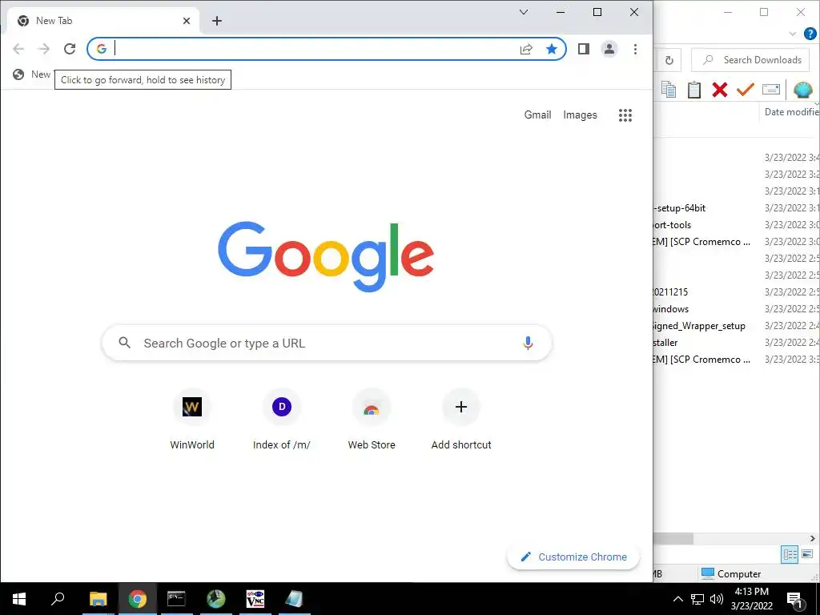Open Chrome side panel icon
The width and height of the screenshot is (820, 615).
tap(584, 49)
